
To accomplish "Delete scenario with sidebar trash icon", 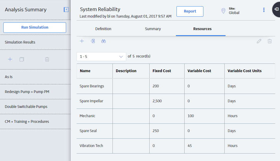I will (47, 59).
